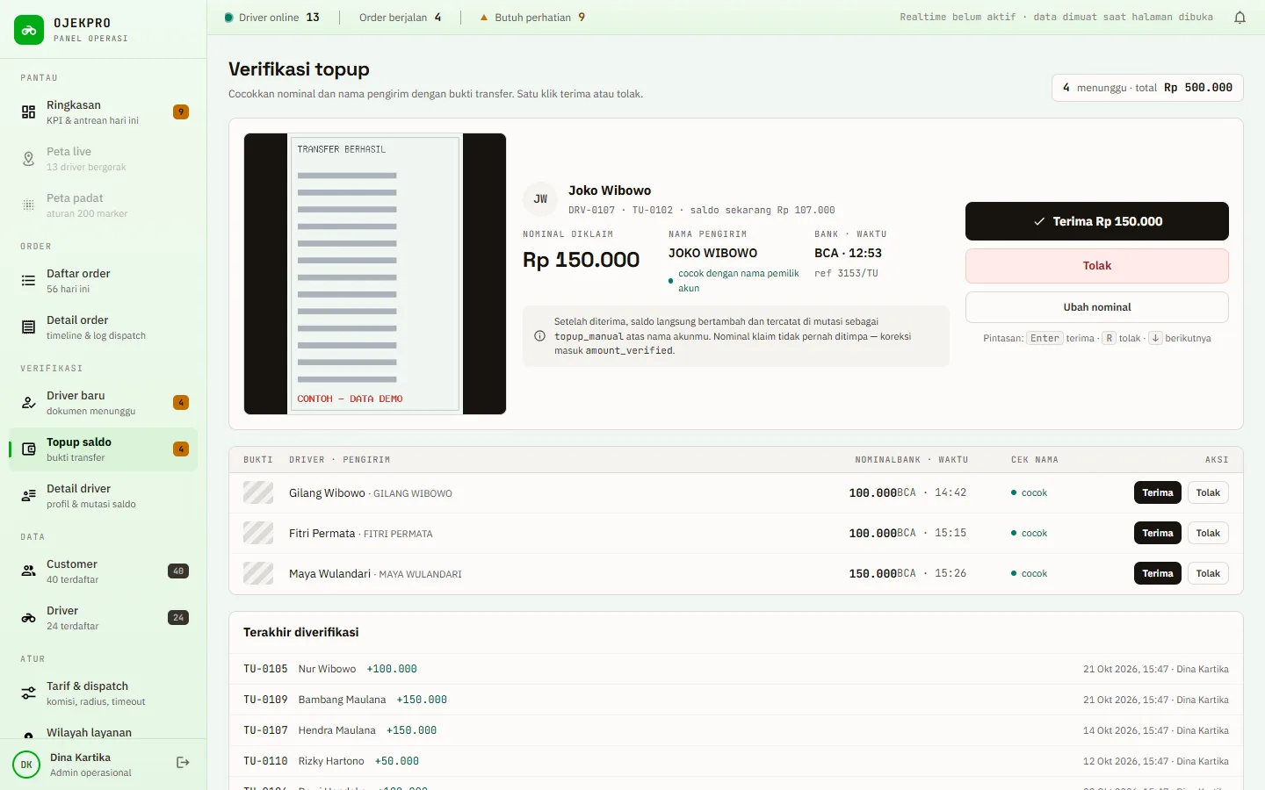Click Terima for Maya Wulandari
1265x790 pixels.
[1158, 573]
